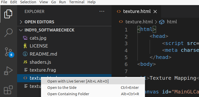The height and width of the screenshot is (97, 199).
Task: Select Open to the Side
Action: coord(93,88)
